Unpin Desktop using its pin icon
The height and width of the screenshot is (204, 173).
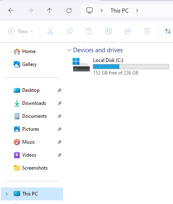60,90
